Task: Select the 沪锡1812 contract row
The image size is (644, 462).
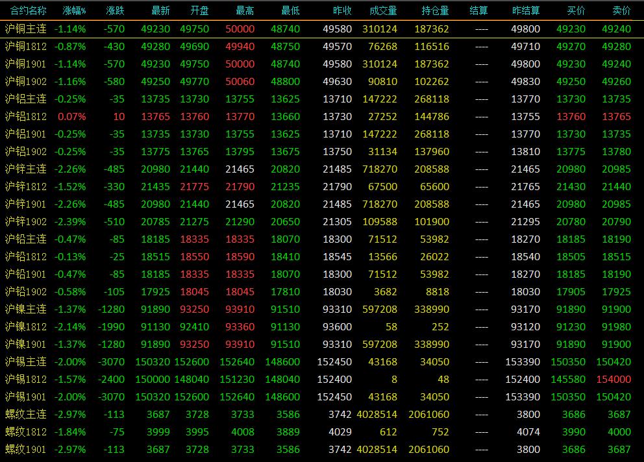Action: click(x=322, y=380)
